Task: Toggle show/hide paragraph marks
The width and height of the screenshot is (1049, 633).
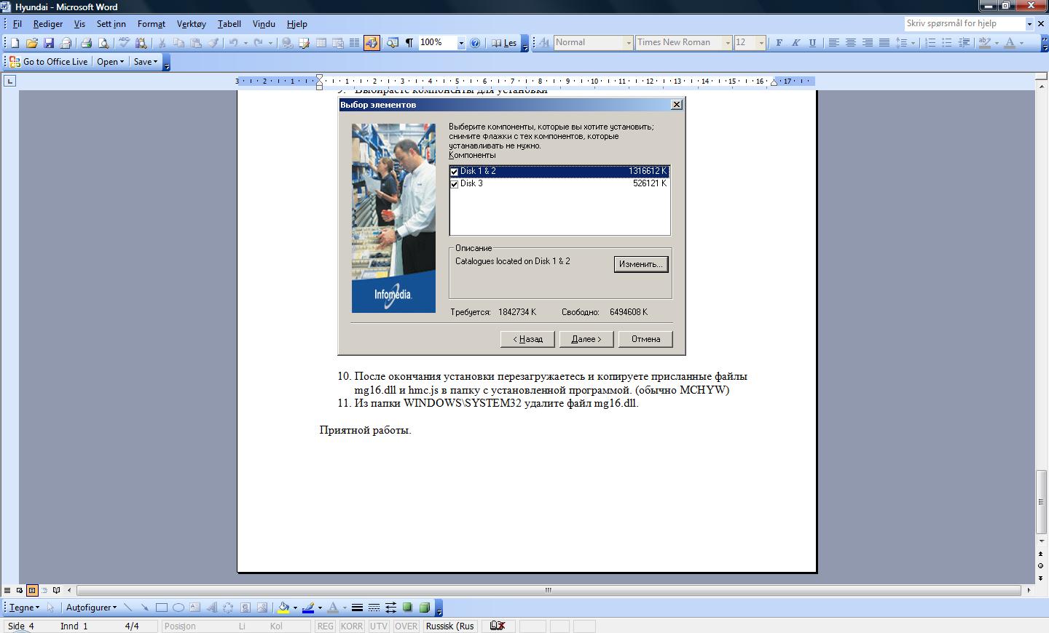Action: [x=409, y=43]
